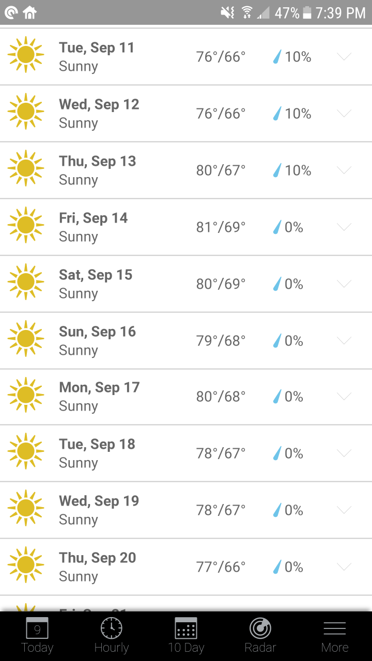This screenshot has width=372, height=661.
Task: Tap the raindrop icon for Thu, Sep 13
Action: 278,170
